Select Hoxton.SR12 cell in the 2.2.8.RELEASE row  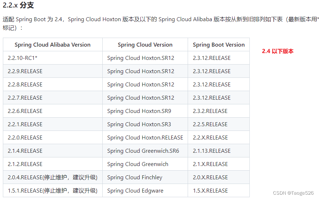tap(145, 84)
